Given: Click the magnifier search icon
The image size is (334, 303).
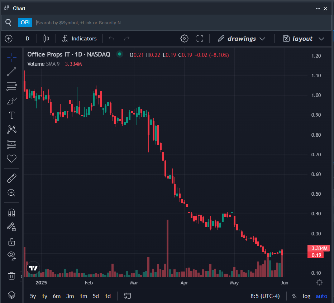Looking at the screenshot, I should (8, 22).
